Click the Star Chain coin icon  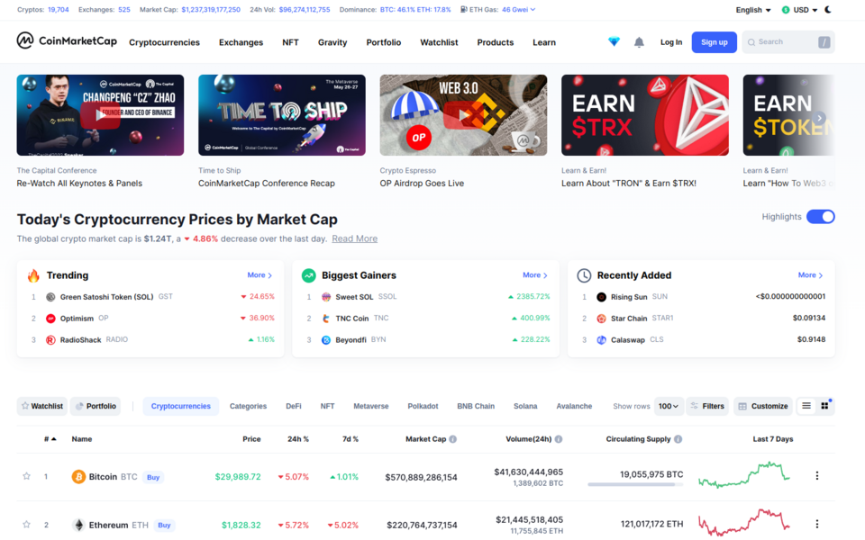601,319
